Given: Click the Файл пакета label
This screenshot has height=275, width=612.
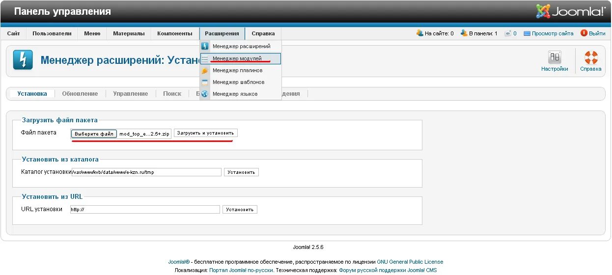Looking at the screenshot, I should 39,133.
